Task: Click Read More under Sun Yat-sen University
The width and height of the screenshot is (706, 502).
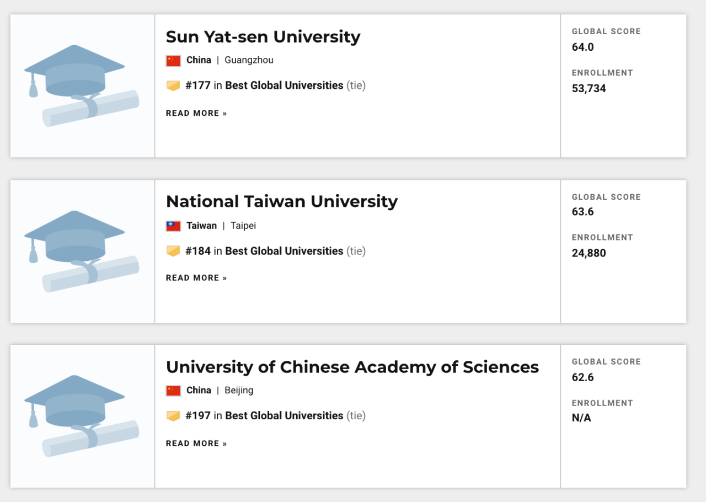Action: 196,114
